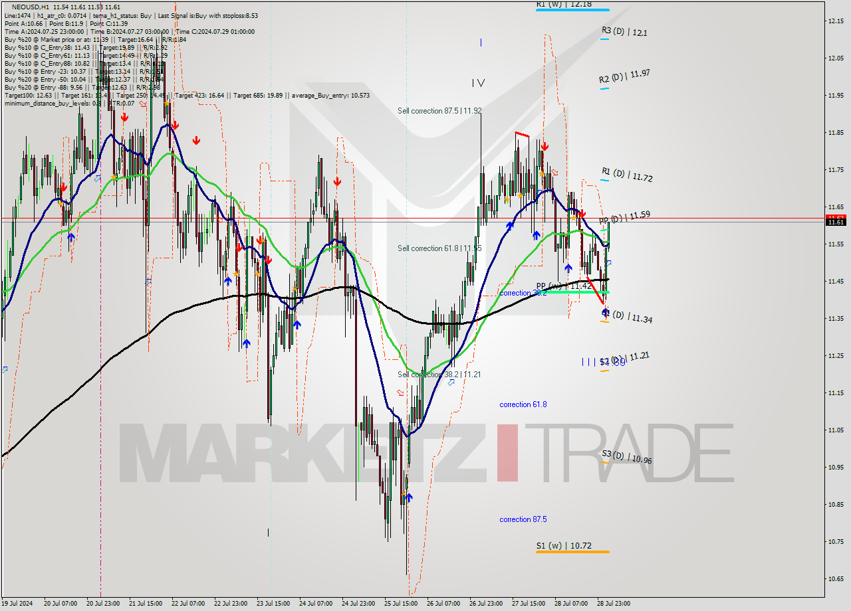Click the 'Sell correction 87.5 | 11.92' label
This screenshot has height=611, width=851.
point(439,111)
